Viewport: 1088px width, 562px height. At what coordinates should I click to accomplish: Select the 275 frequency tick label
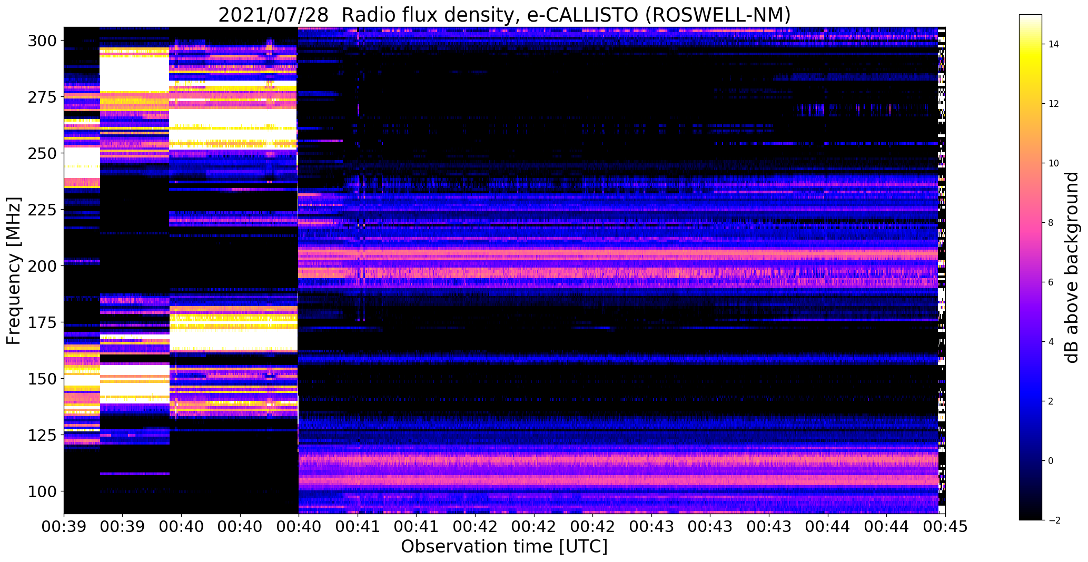click(x=43, y=97)
